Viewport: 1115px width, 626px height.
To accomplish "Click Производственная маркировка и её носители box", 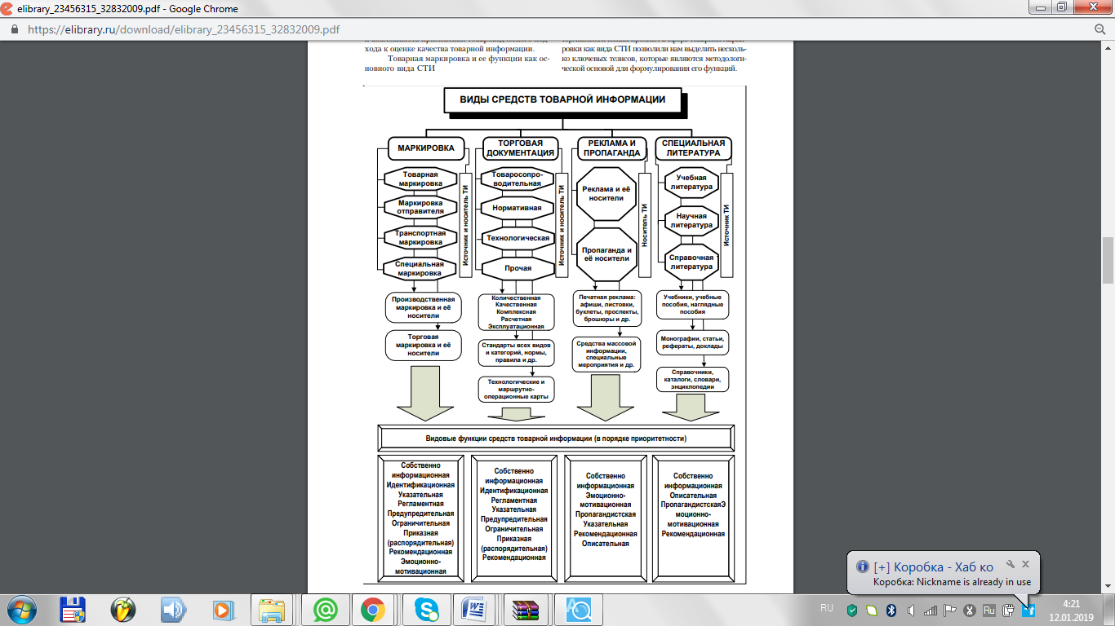I will pyautogui.click(x=423, y=308).
